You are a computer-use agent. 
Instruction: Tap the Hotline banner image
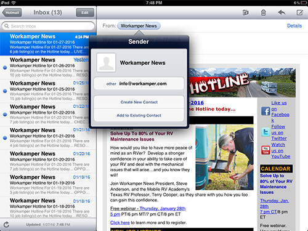(242, 83)
